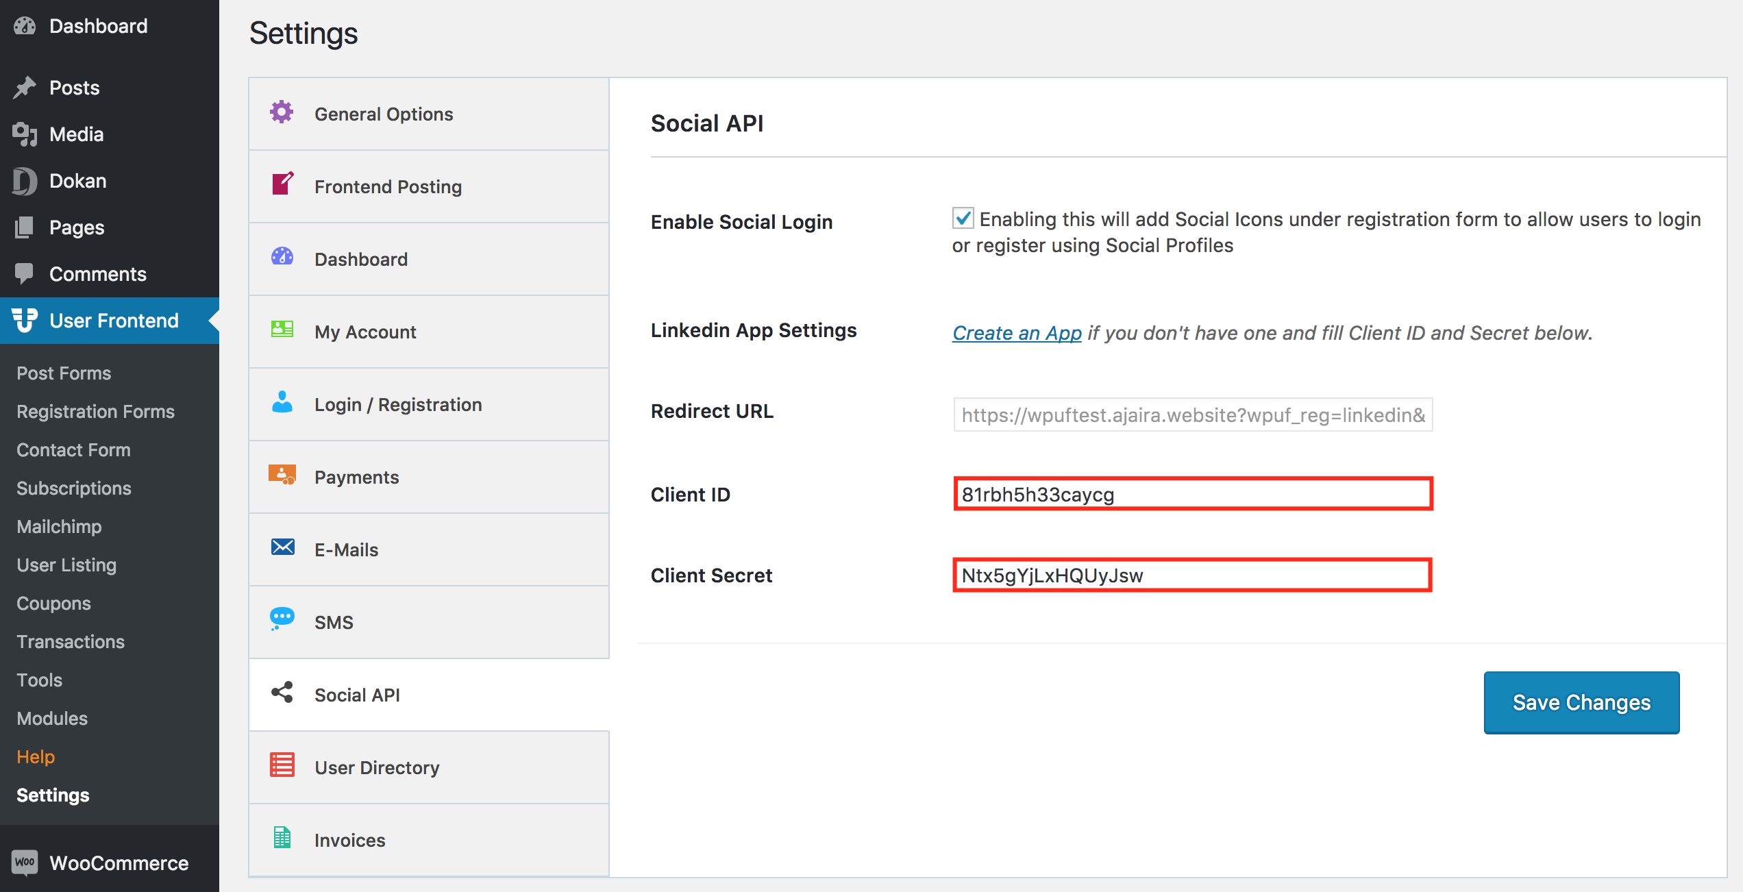
Task: Open the Dokan menu label
Action: pyautogui.click(x=78, y=181)
